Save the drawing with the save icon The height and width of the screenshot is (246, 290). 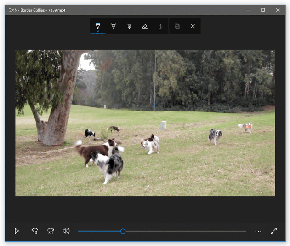coord(177,26)
